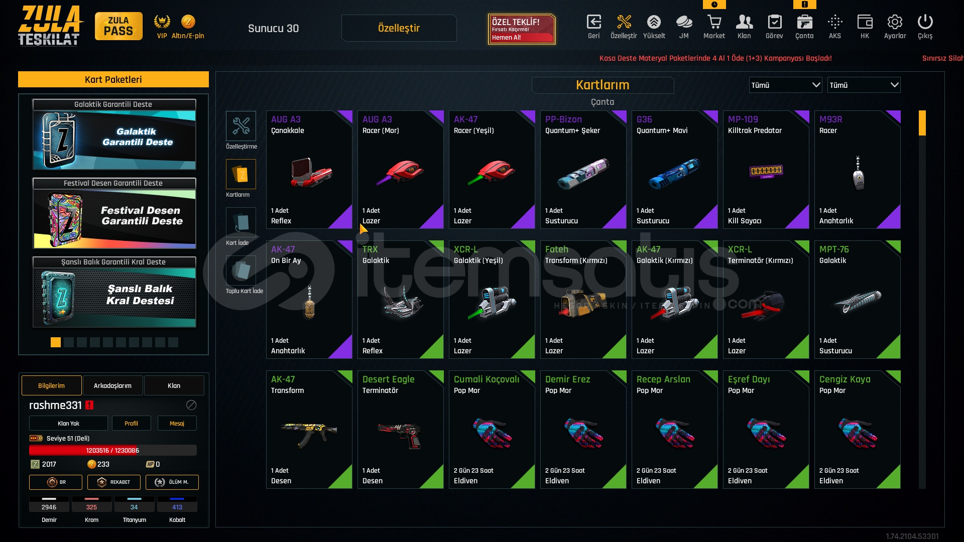The height and width of the screenshot is (542, 964).
Task: Switch to the Klan profile tab
Action: (x=174, y=385)
